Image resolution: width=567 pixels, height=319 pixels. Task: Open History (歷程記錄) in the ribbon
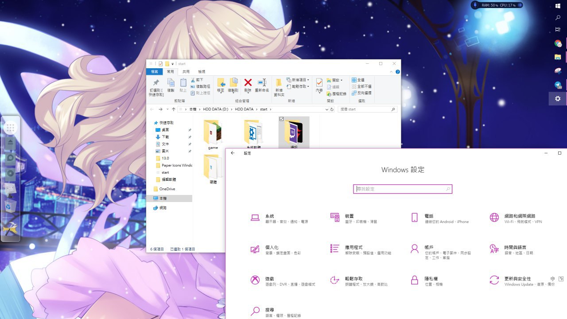(x=336, y=93)
